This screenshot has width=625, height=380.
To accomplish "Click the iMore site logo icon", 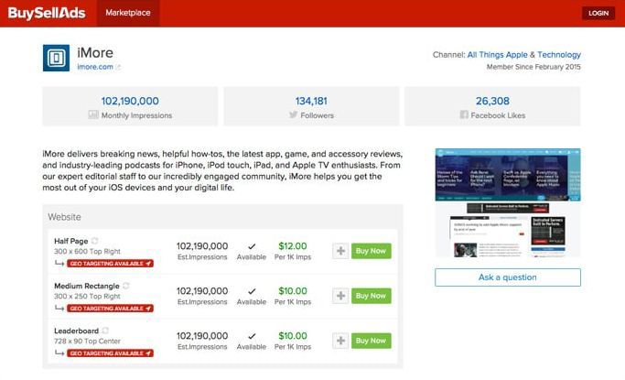I will tap(56, 58).
